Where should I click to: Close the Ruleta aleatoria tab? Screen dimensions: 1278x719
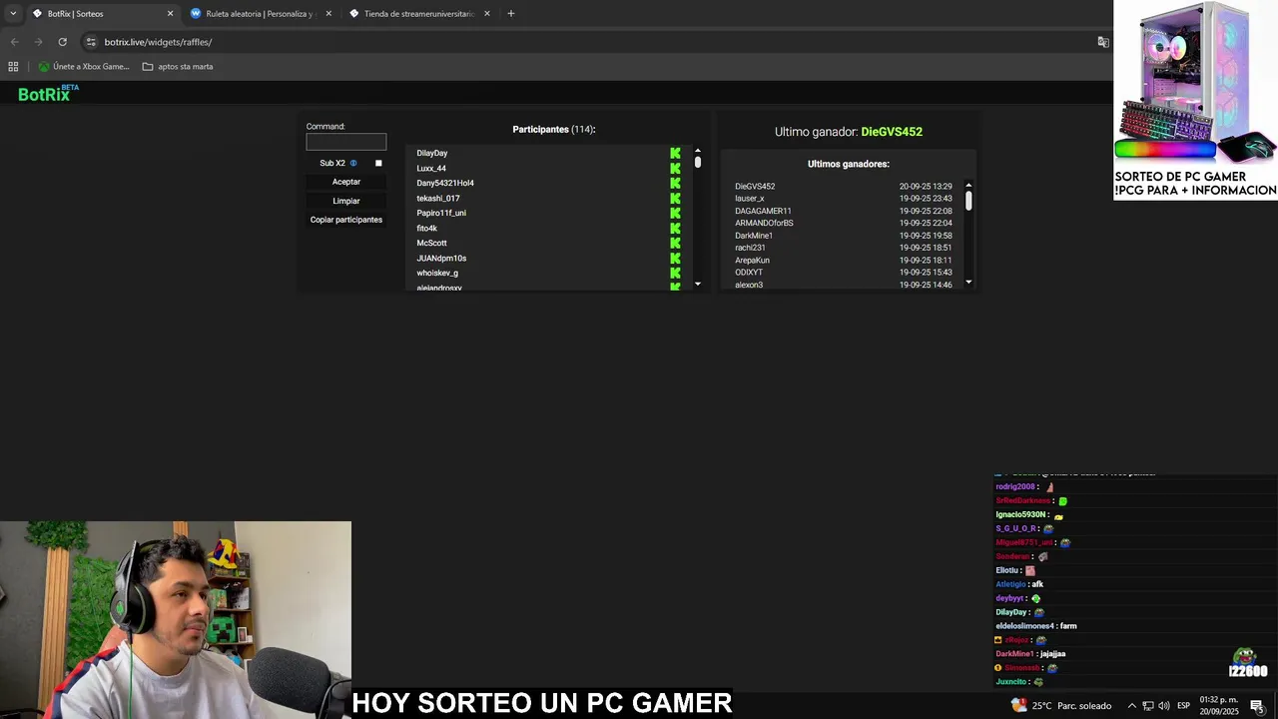pyautogui.click(x=328, y=14)
